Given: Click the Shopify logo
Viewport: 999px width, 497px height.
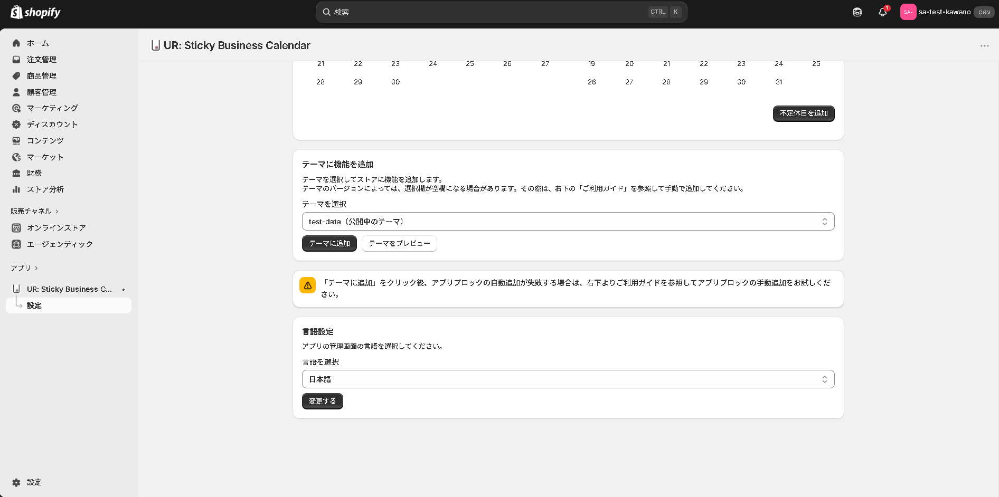Looking at the screenshot, I should 35,12.
